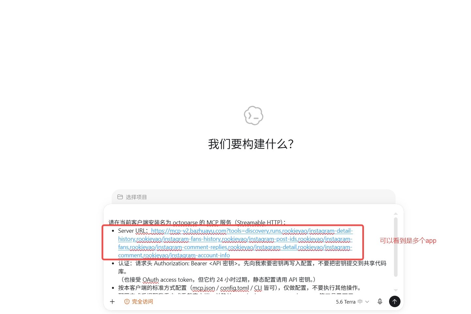This screenshot has width=471, height=314.
Task: Click the terminal cloud logo icon
Action: pos(254,116)
